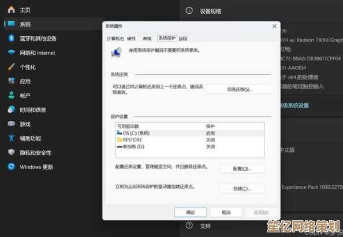343x237 pixels.
Task: Open the 高级系统设置 link in Settings
Action: pos(294,106)
